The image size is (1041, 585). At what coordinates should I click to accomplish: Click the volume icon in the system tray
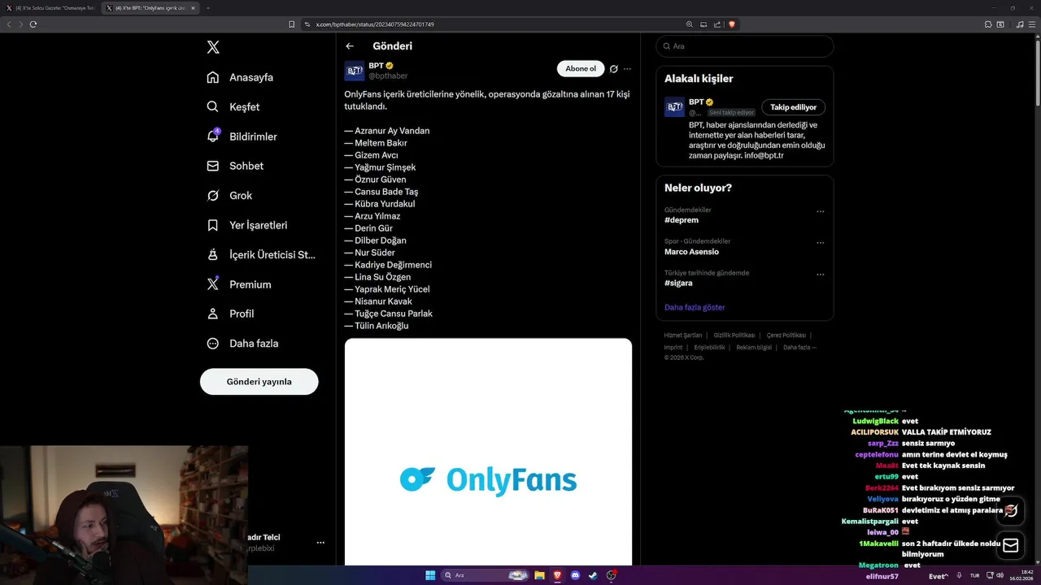click(1000, 575)
